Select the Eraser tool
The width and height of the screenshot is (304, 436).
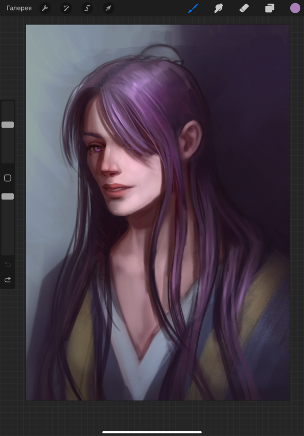(244, 8)
